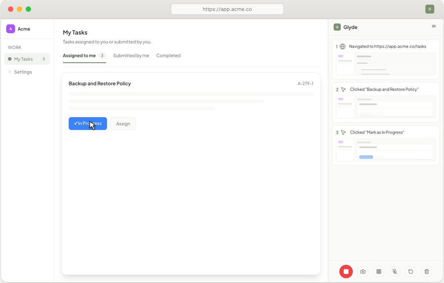Image resolution: width=444 pixels, height=283 pixels.
Task: Click the yellow macOS minimize window button
Action: [x=20, y=9]
